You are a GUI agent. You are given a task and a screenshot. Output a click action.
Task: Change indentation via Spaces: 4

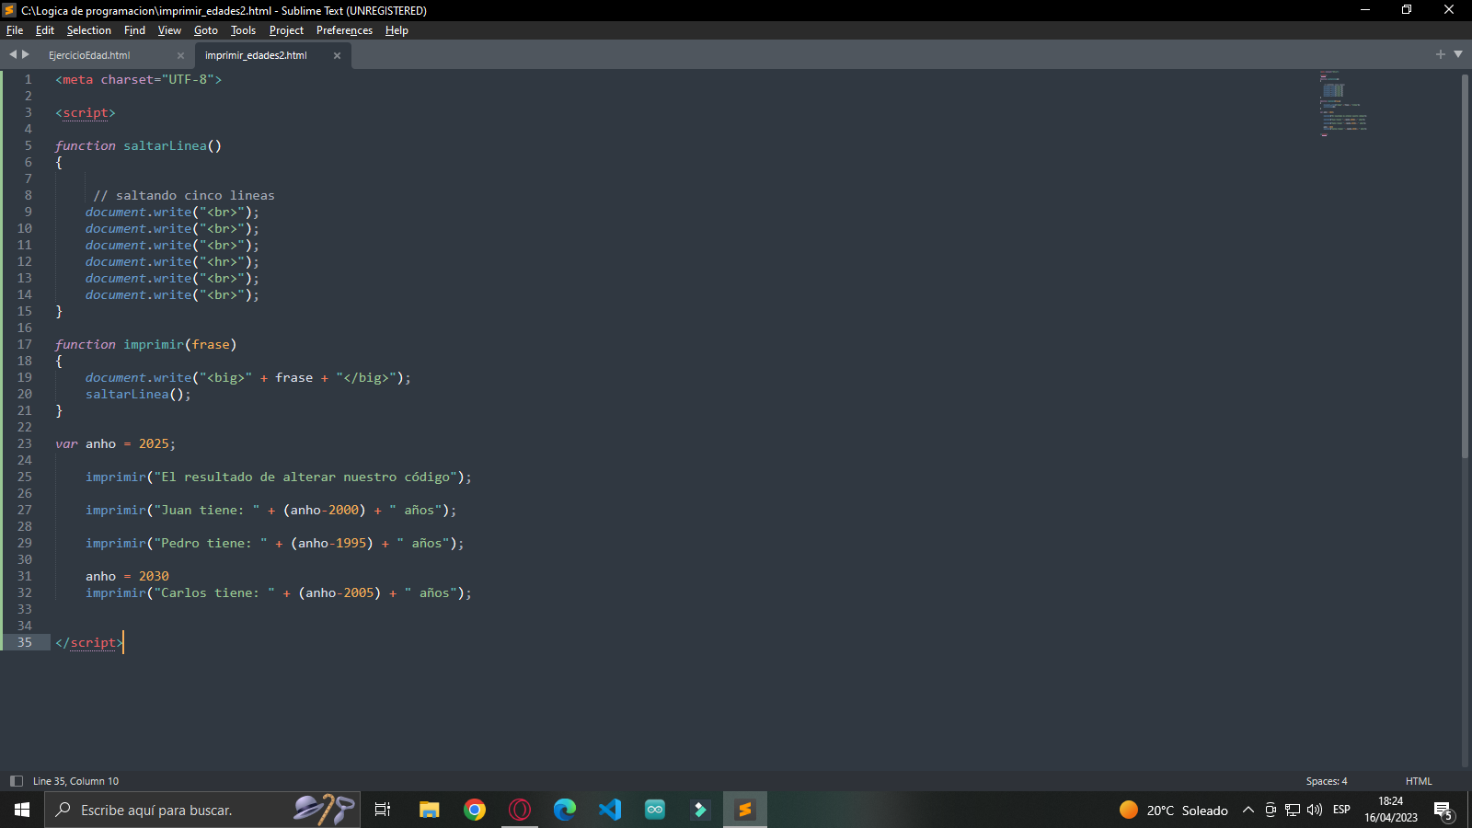1327,781
